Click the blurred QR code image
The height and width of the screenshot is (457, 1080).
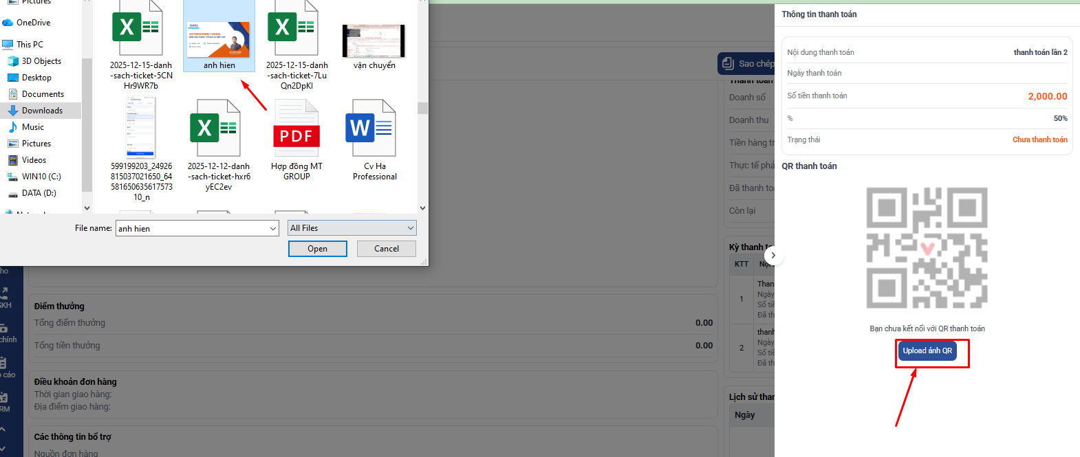(927, 247)
